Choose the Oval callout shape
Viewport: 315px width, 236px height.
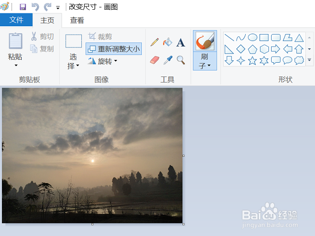(x=287, y=60)
